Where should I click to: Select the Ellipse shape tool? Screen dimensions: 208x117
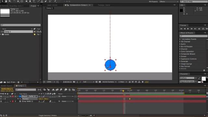pos(27,1)
